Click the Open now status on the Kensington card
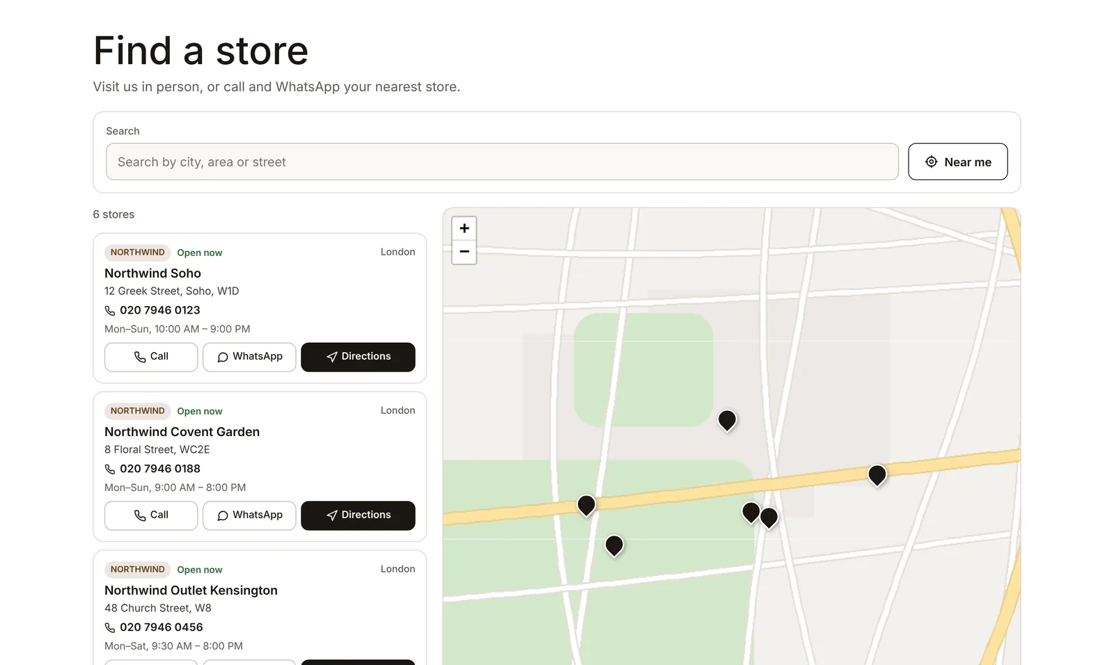Viewport: 1114px width, 665px height. (200, 570)
